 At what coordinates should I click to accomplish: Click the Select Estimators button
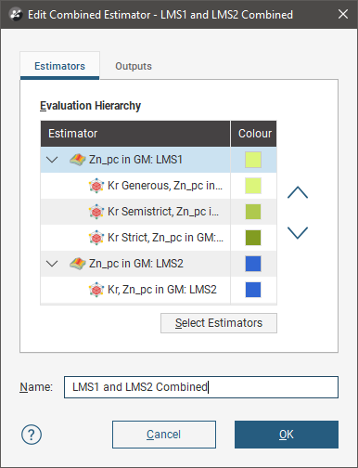(x=219, y=323)
